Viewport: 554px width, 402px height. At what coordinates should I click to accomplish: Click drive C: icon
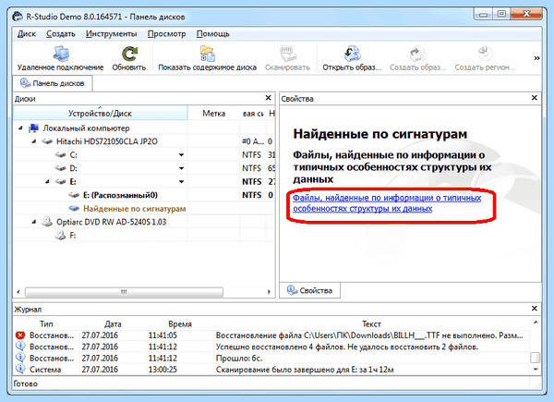60,155
